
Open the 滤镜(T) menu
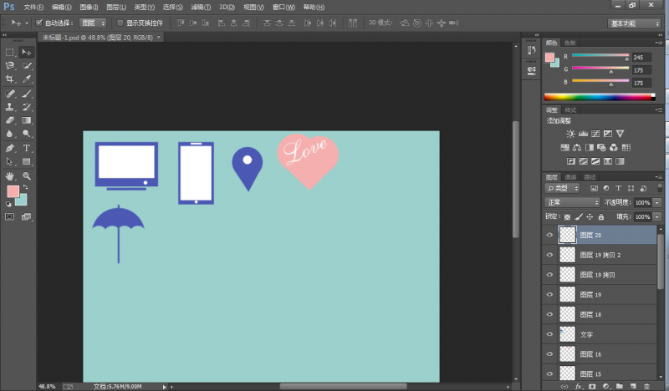coord(201,7)
